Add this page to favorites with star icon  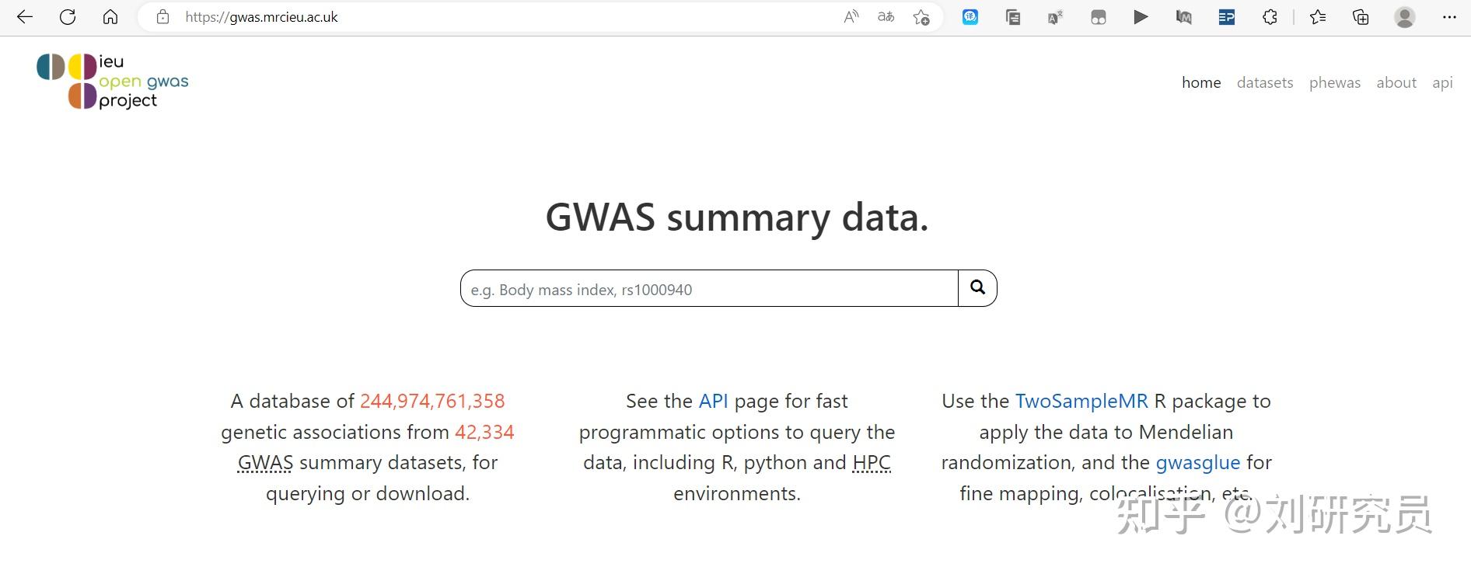click(x=921, y=17)
